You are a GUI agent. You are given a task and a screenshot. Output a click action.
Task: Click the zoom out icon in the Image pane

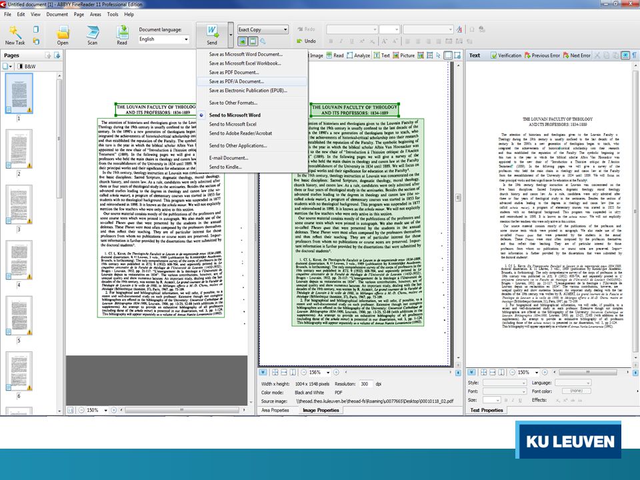tap(304, 372)
